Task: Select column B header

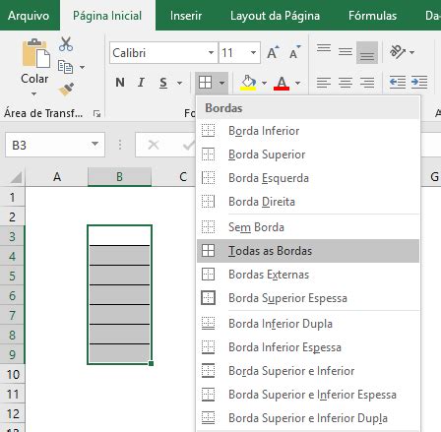Action: pyautogui.click(x=119, y=177)
